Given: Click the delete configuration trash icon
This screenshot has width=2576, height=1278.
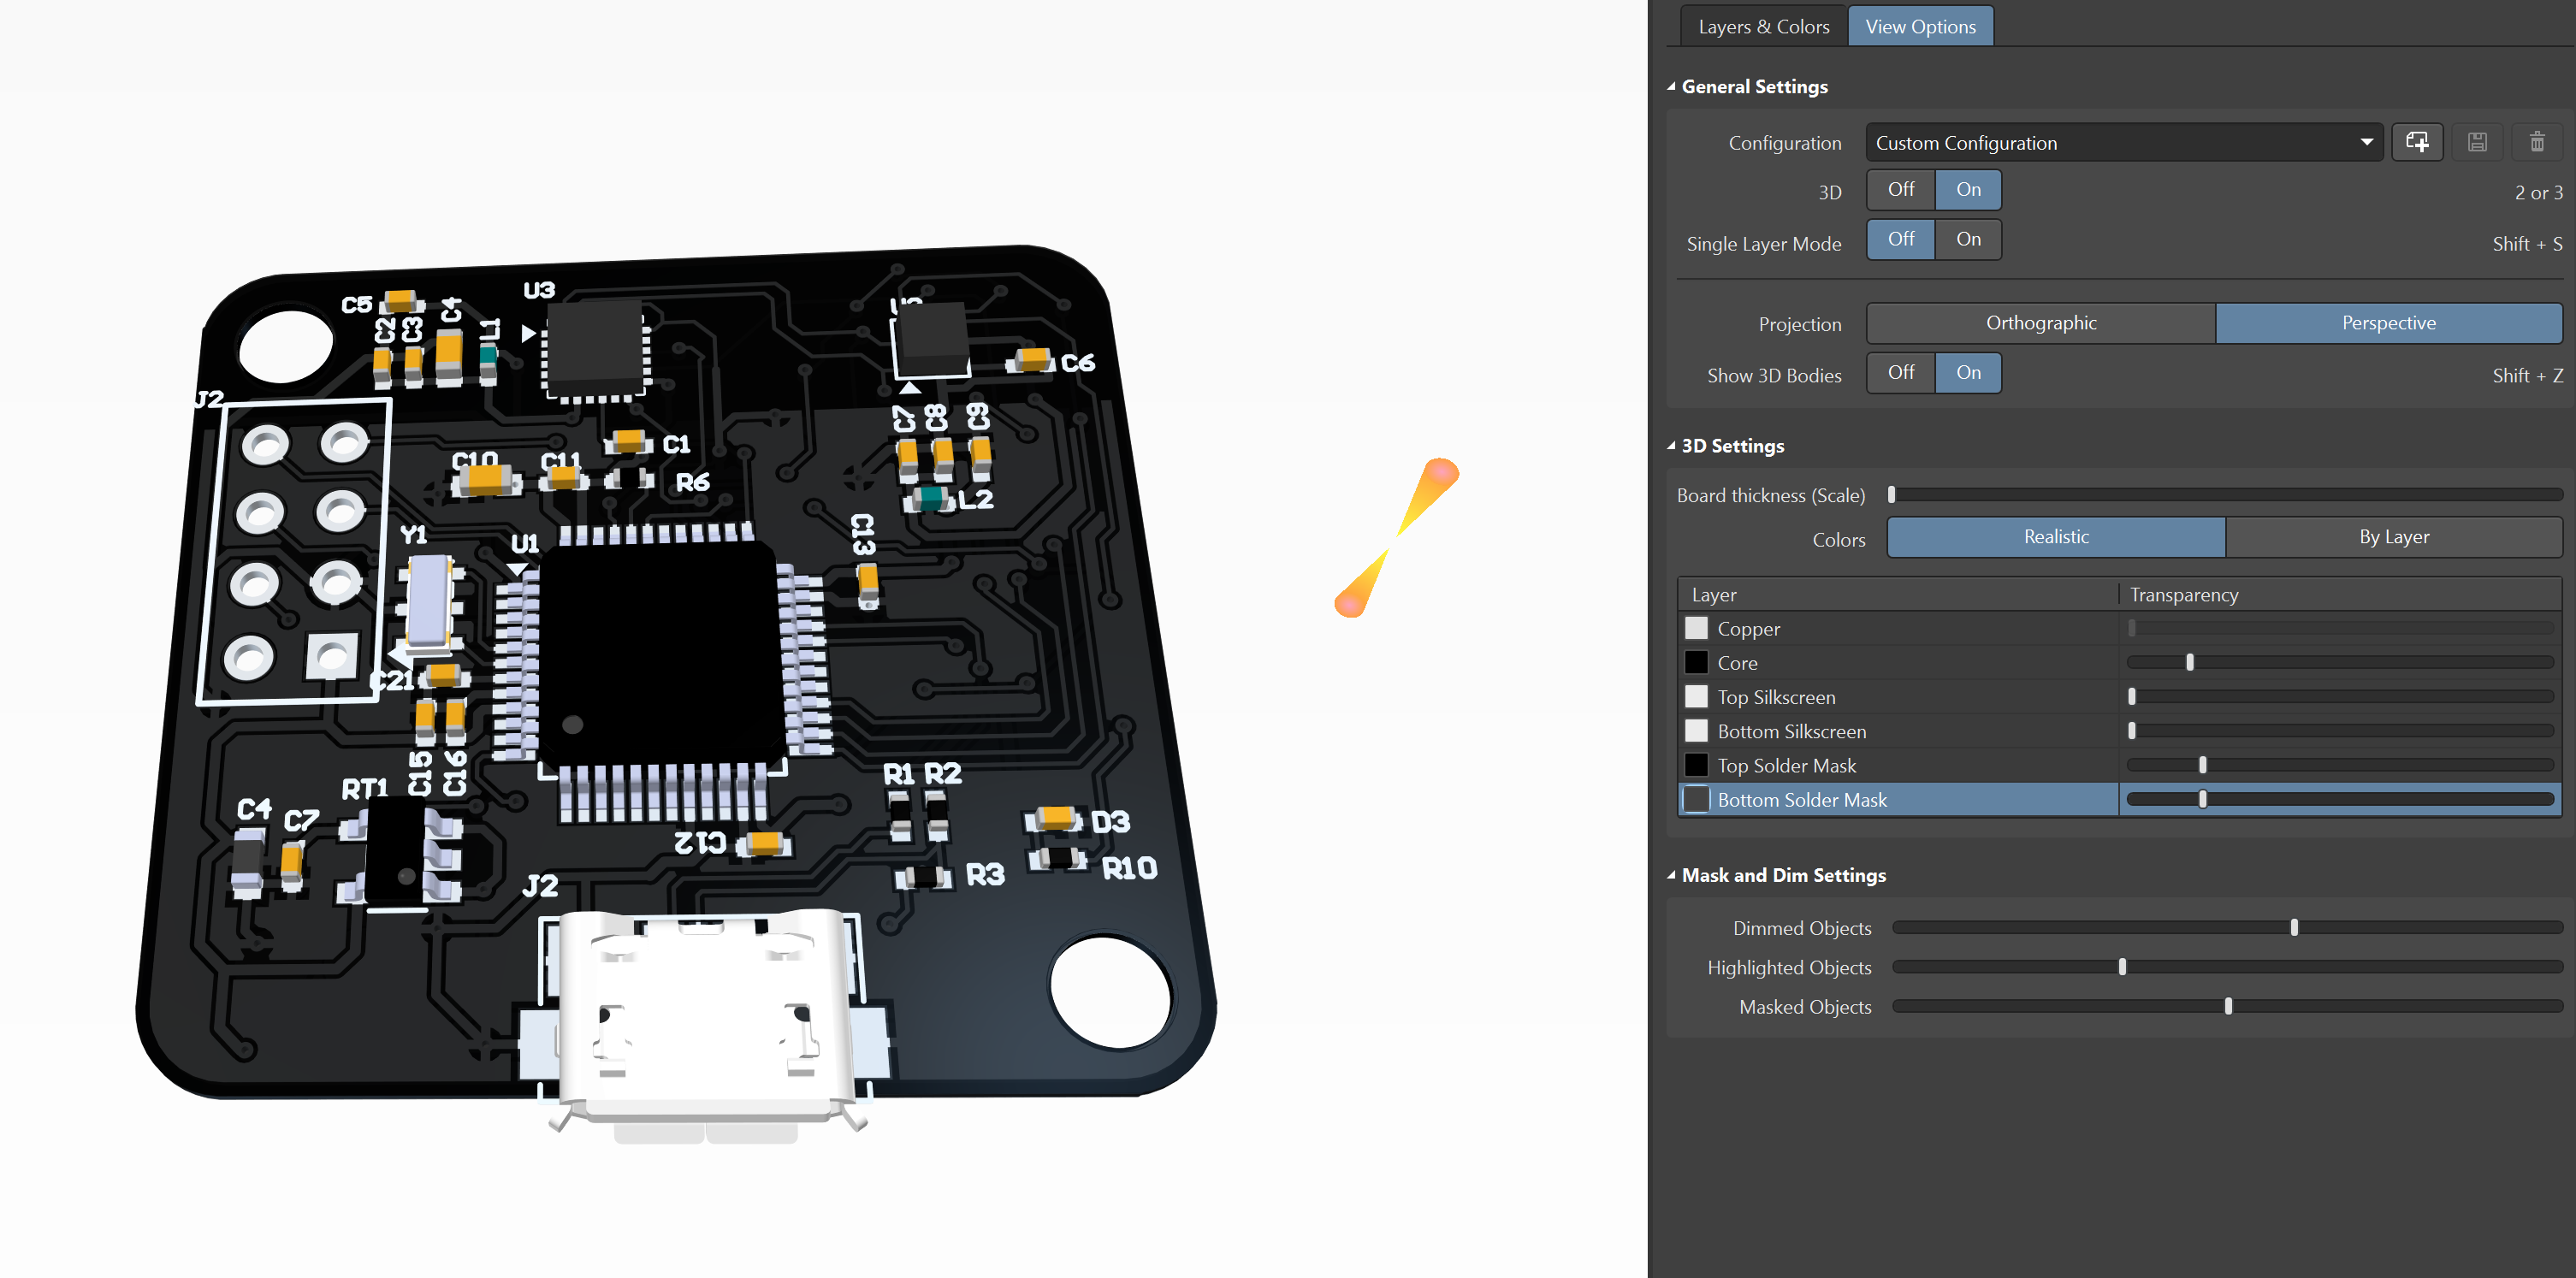Looking at the screenshot, I should pos(2536,142).
